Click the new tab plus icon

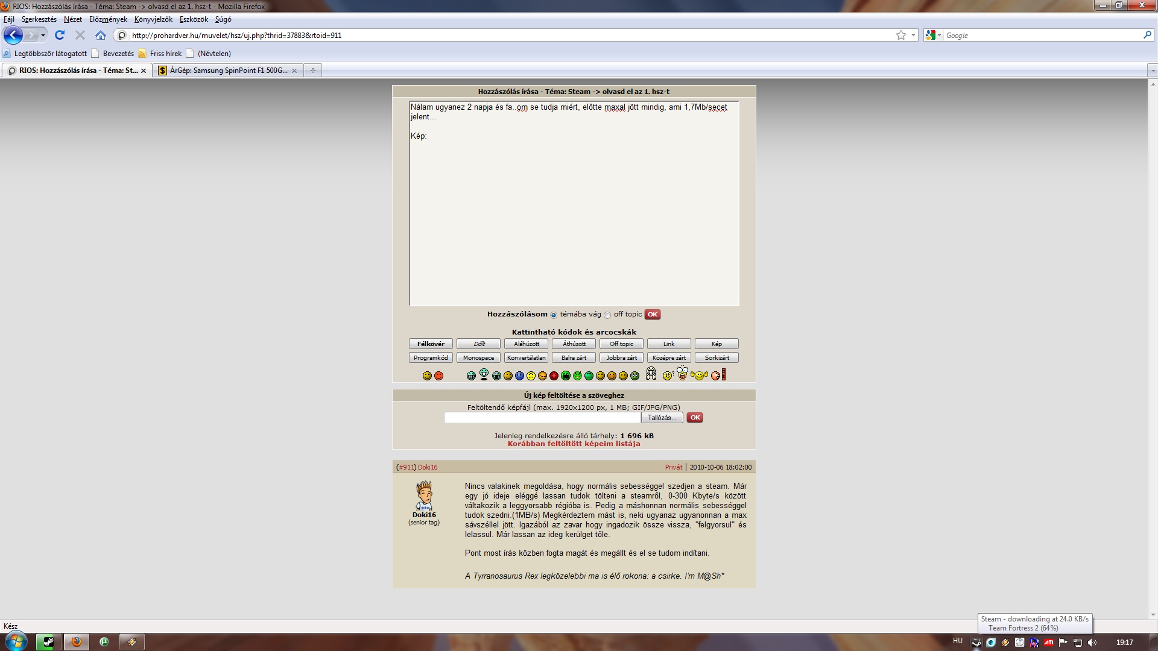[312, 71]
